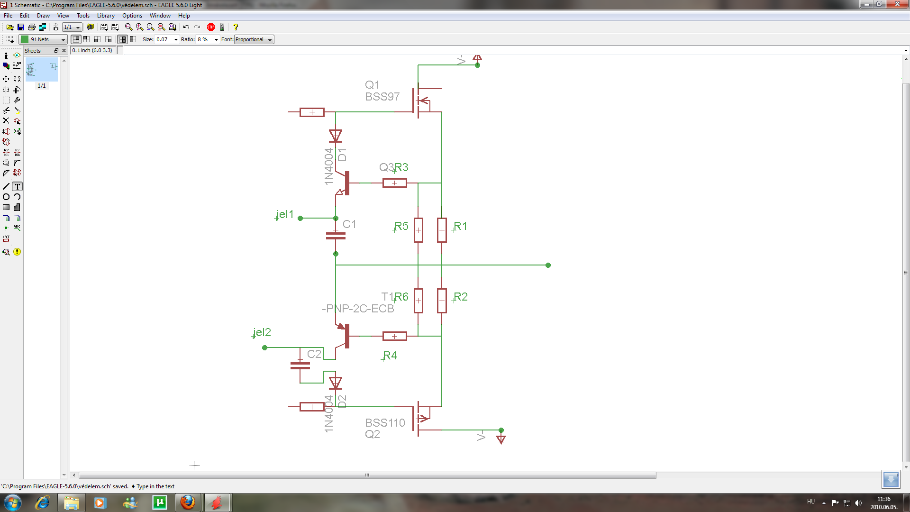Click the Undo arrow icon
Image resolution: width=910 pixels, height=512 pixels.
pyautogui.click(x=186, y=27)
